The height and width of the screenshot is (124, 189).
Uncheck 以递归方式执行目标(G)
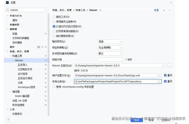pos(54,26)
